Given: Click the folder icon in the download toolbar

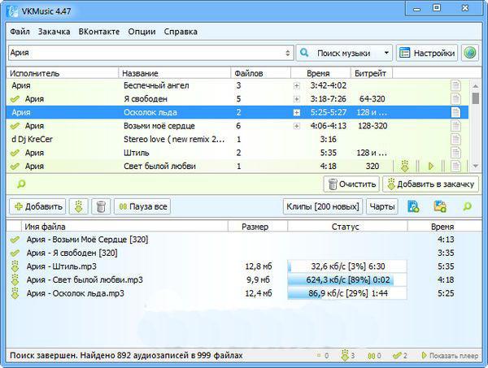Looking at the screenshot, I should 440,206.
